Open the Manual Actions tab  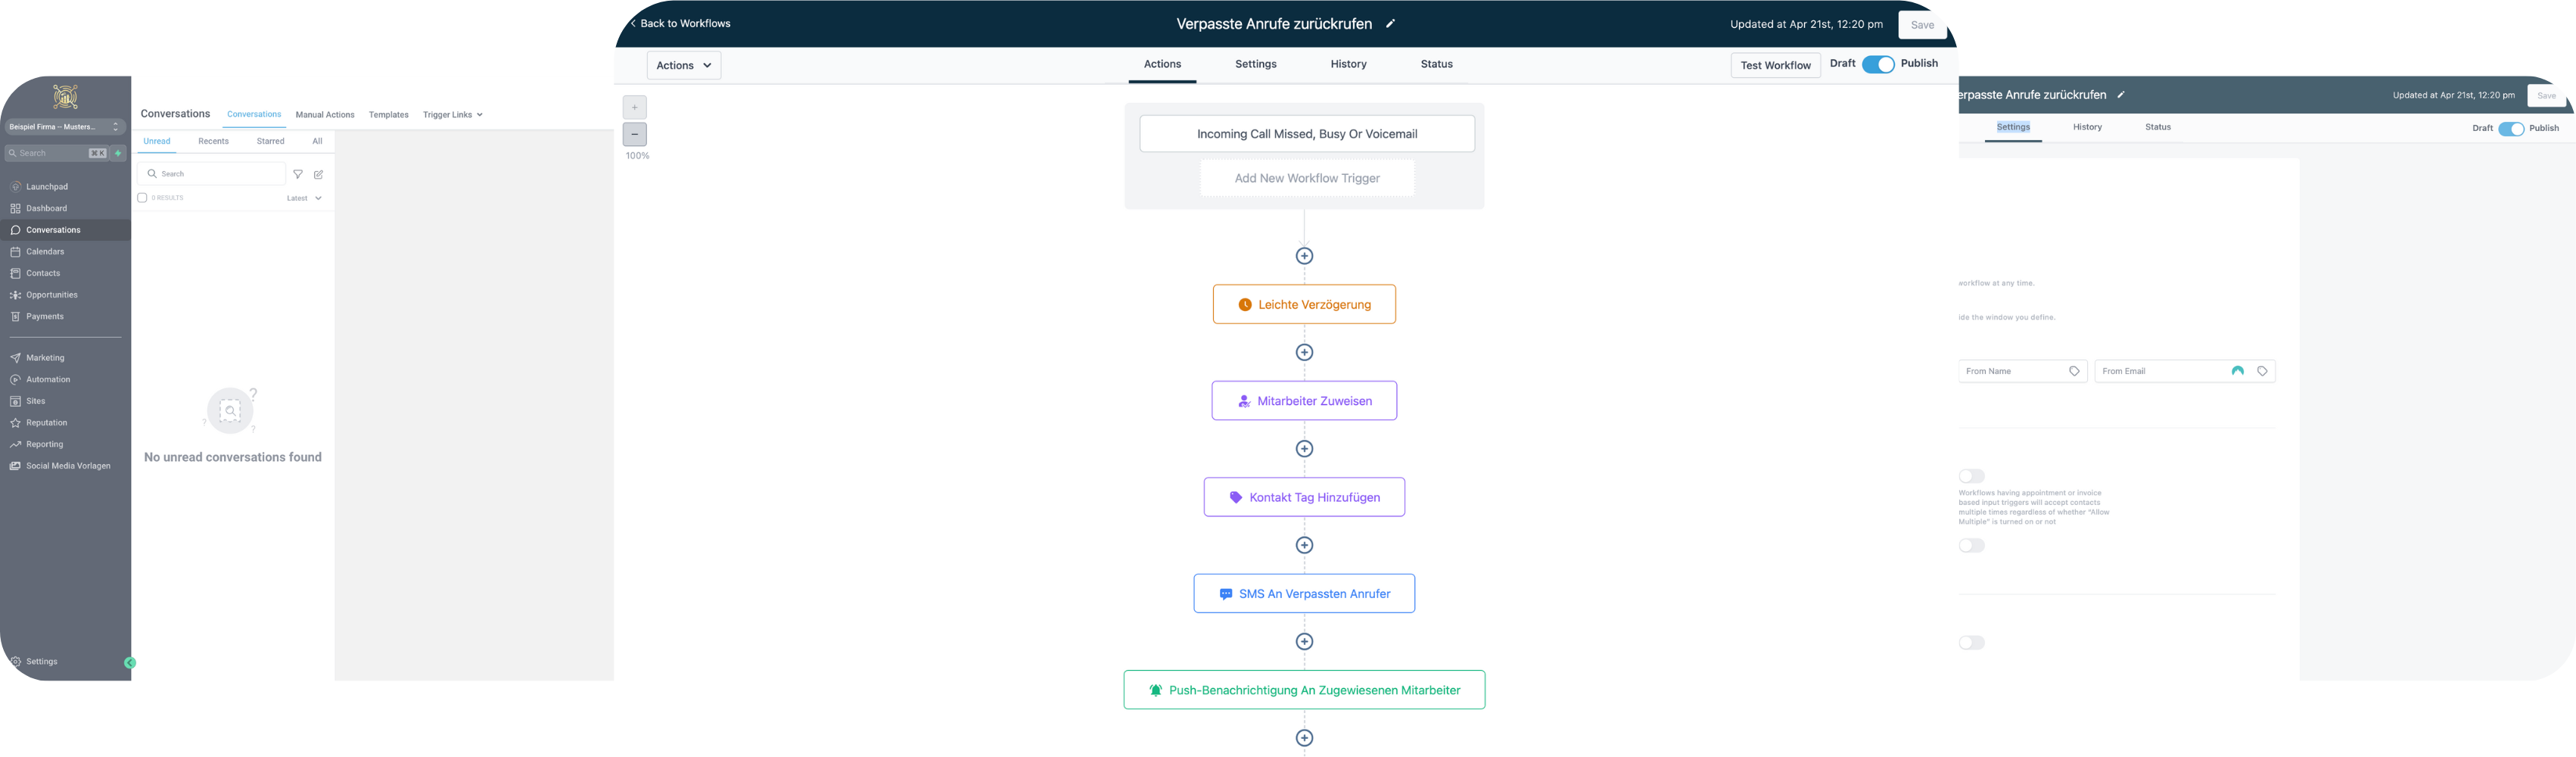325,115
